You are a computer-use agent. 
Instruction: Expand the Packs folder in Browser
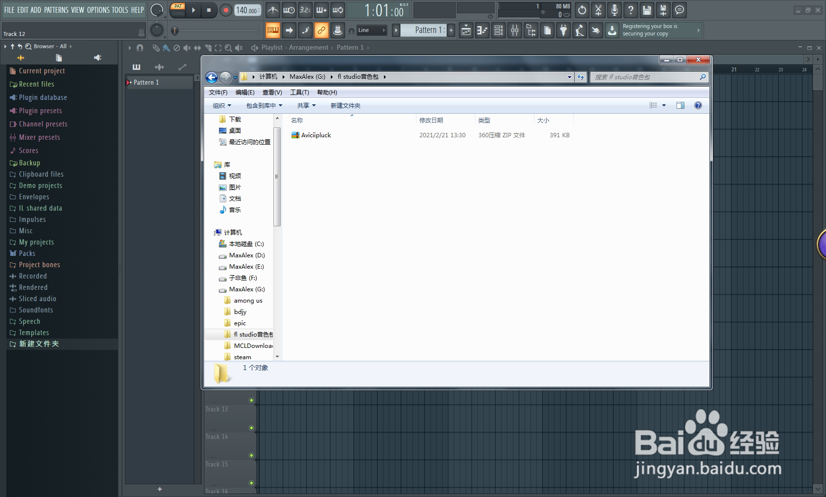tap(27, 253)
